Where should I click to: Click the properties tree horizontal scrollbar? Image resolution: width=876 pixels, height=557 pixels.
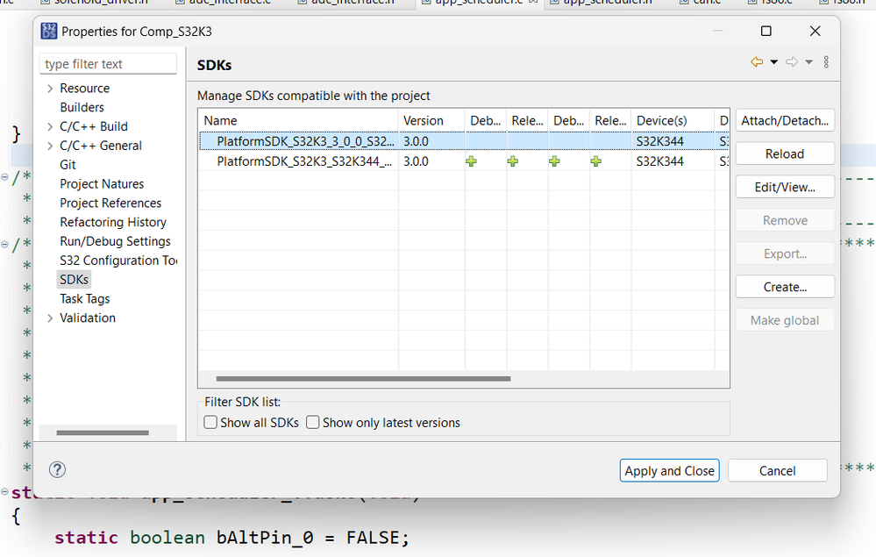coord(103,432)
